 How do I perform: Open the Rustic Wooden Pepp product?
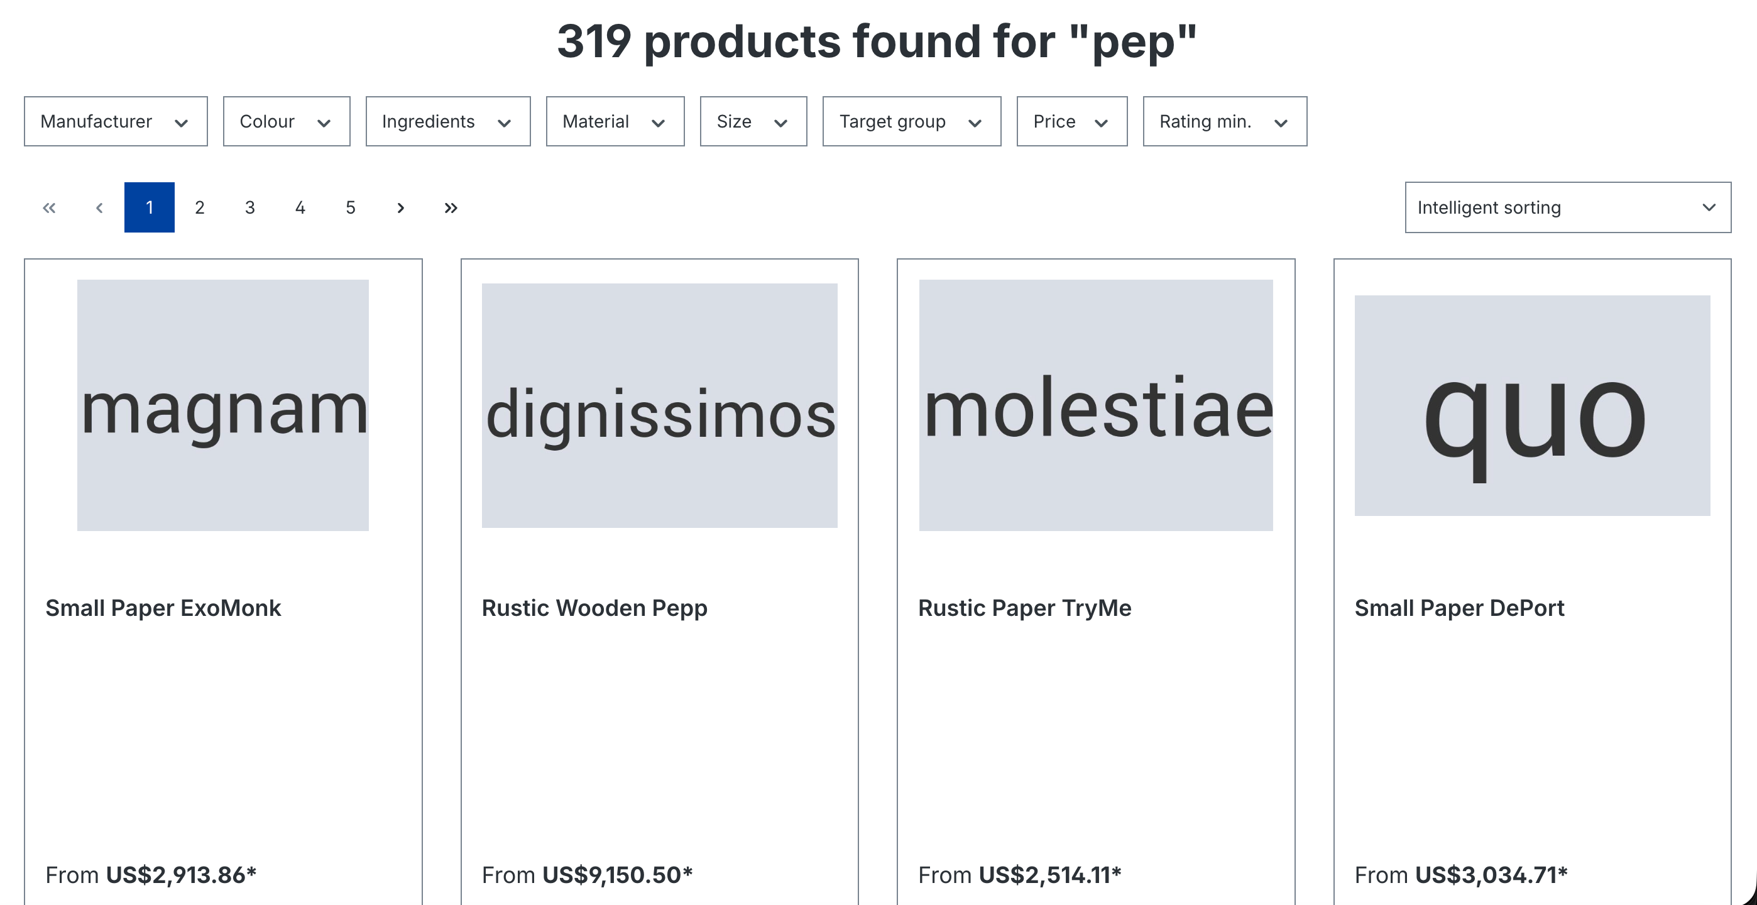coord(594,608)
